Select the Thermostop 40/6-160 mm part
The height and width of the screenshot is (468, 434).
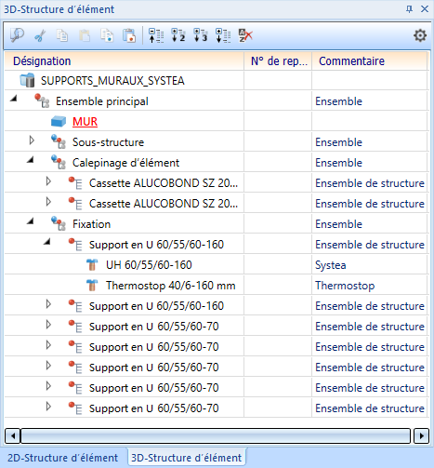point(170,286)
